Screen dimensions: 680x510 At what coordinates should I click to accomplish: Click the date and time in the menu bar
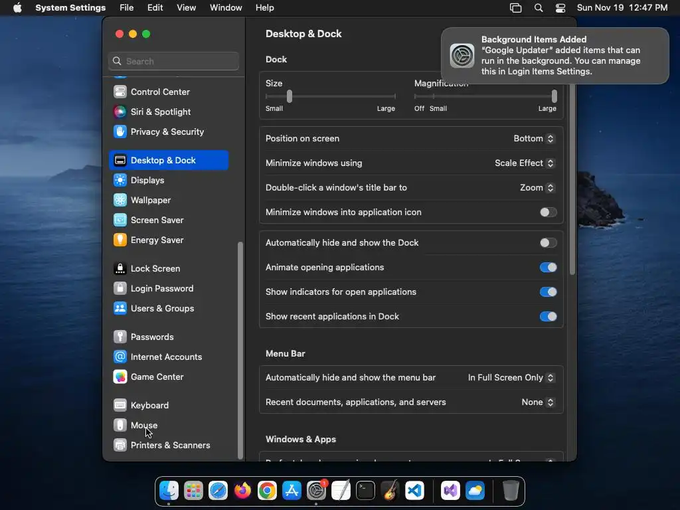pos(622,8)
